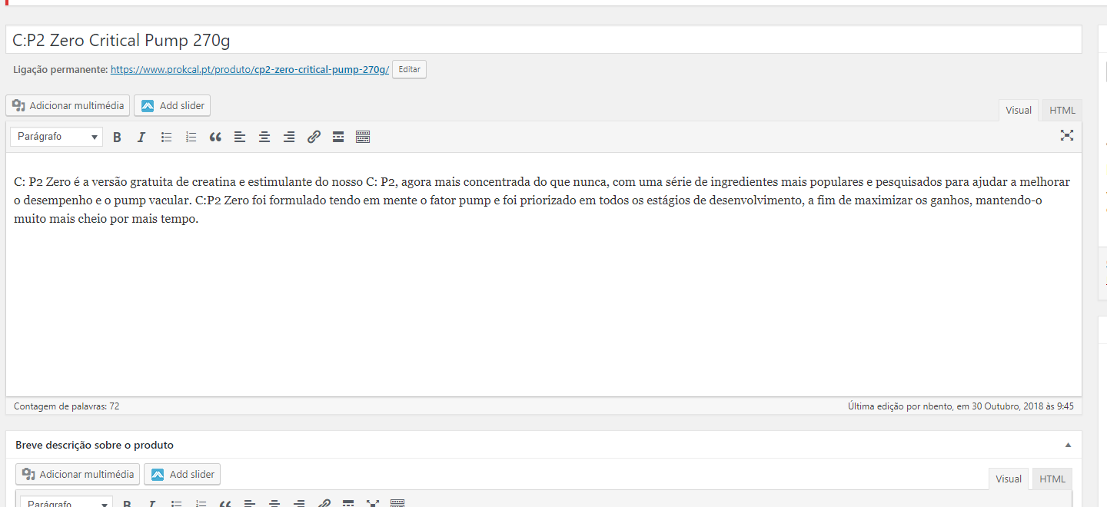Insert numbered list in main editor

191,137
